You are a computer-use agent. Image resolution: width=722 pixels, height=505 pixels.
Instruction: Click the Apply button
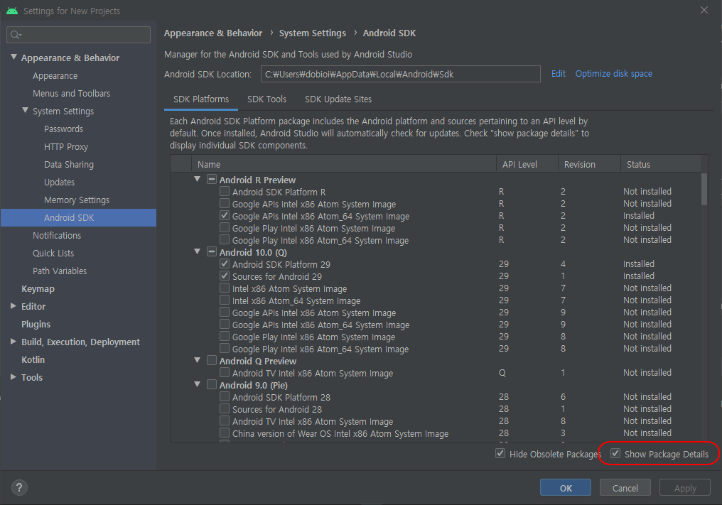pyautogui.click(x=685, y=487)
